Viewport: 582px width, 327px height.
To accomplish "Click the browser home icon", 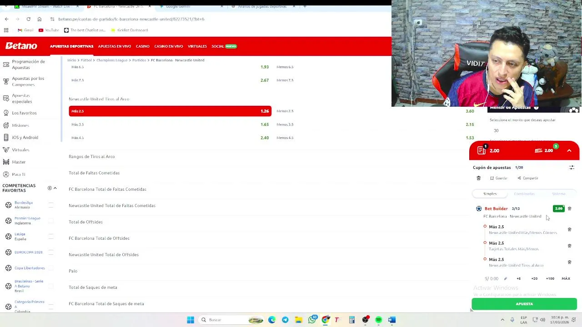I will [39, 19].
